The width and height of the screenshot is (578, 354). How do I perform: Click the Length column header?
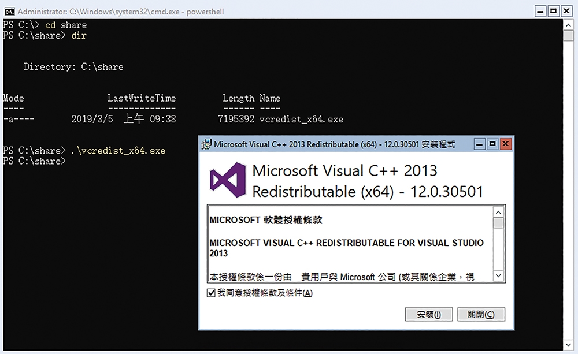tap(239, 98)
